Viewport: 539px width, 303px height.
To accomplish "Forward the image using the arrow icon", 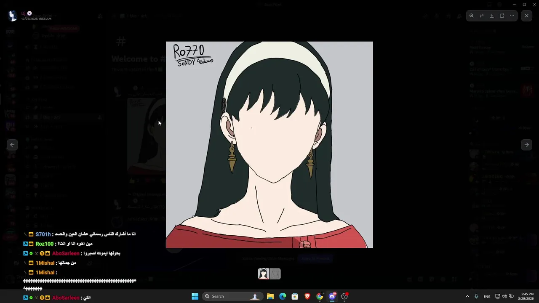I will [x=482, y=16].
